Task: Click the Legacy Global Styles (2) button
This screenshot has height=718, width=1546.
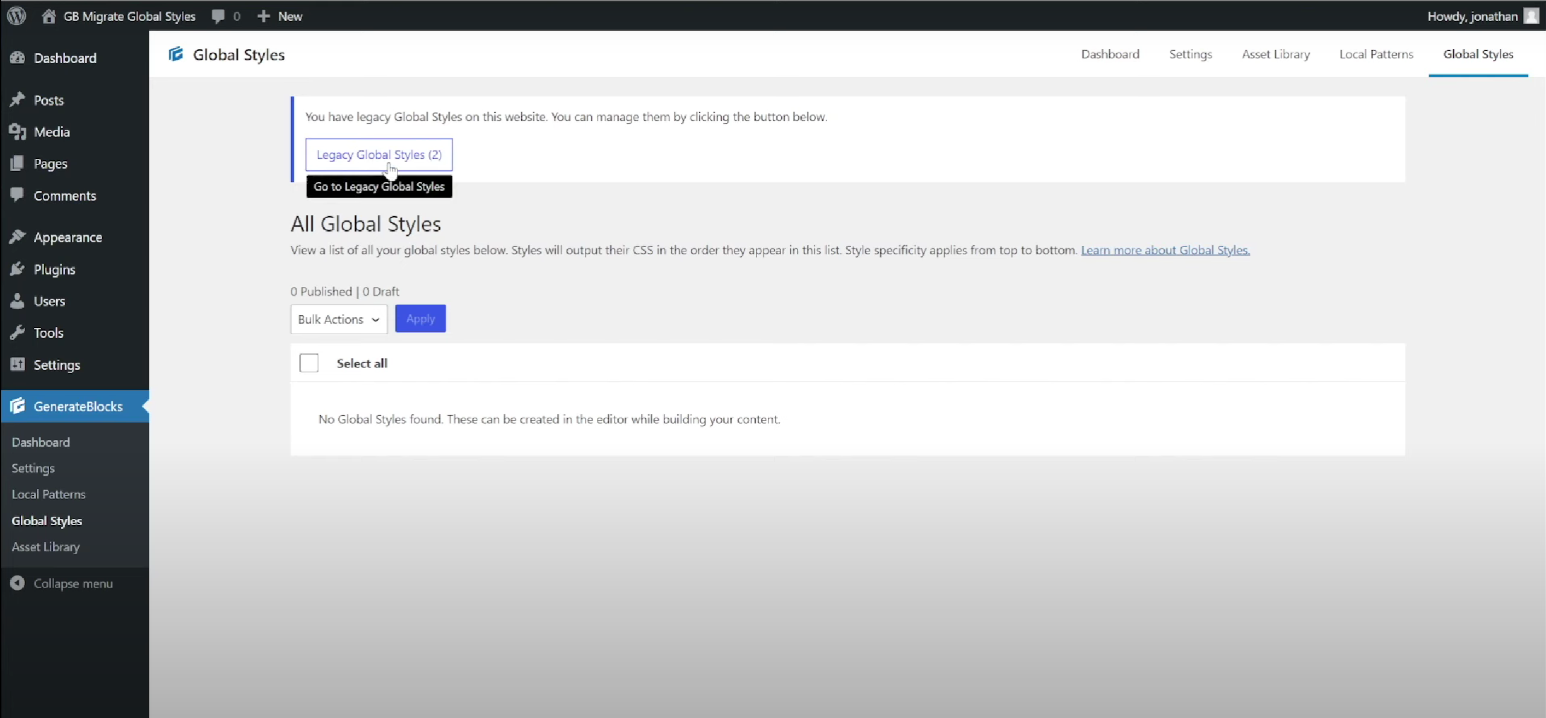Action: tap(379, 155)
